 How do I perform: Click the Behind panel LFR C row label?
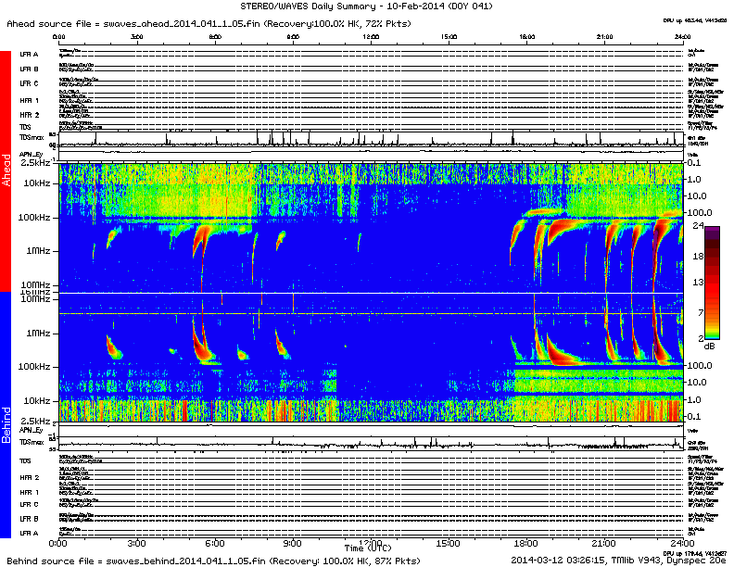tap(29, 504)
